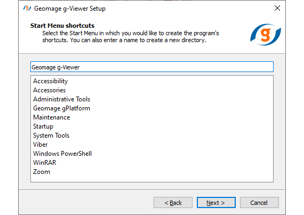The height and width of the screenshot is (215, 304).
Task: Click the Start Menu shortcuts heading
Action: click(62, 26)
